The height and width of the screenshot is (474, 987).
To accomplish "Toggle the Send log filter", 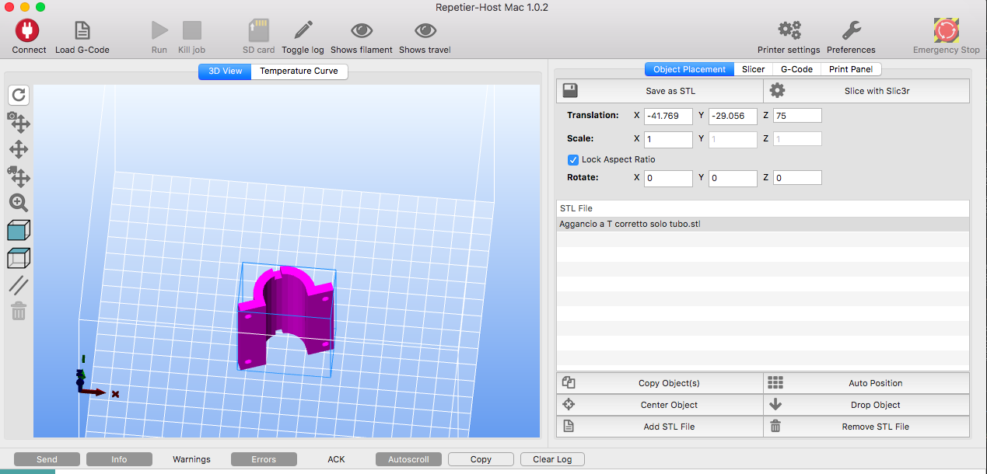I will [x=47, y=459].
